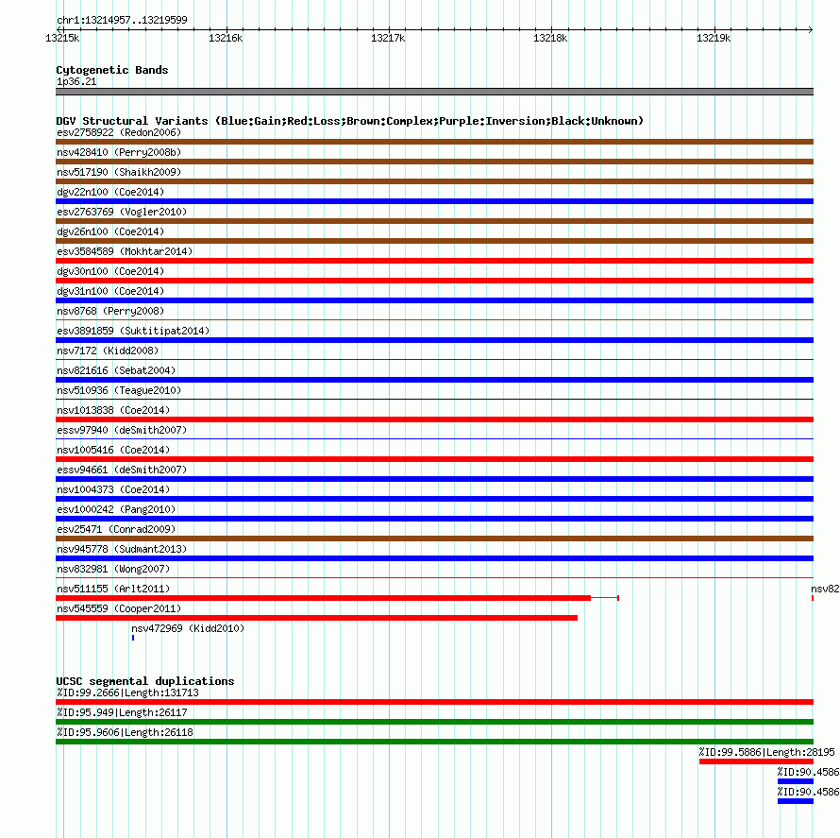
Task: Select the red bar under nsv1013838
Action: click(434, 419)
